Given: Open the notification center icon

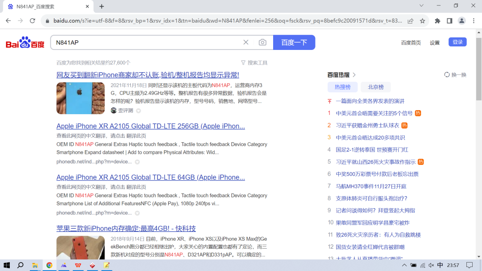Looking at the screenshot, I should [470, 265].
